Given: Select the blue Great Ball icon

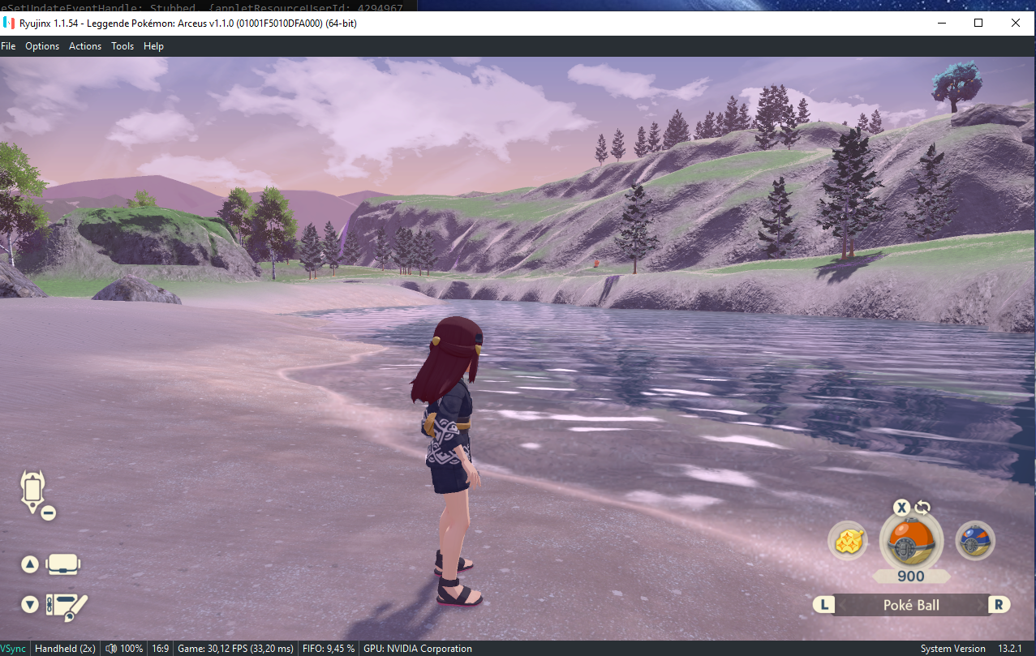Looking at the screenshot, I should point(974,540).
